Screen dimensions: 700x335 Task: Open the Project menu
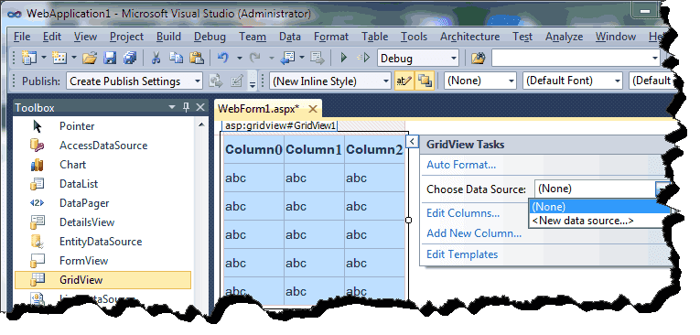click(127, 37)
